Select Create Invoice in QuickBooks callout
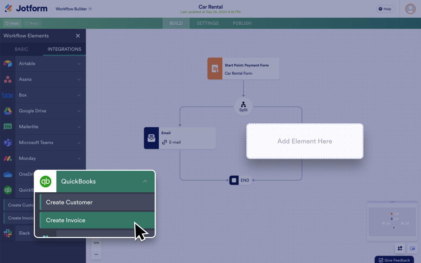Image resolution: width=421 pixels, height=263 pixels. [x=97, y=220]
